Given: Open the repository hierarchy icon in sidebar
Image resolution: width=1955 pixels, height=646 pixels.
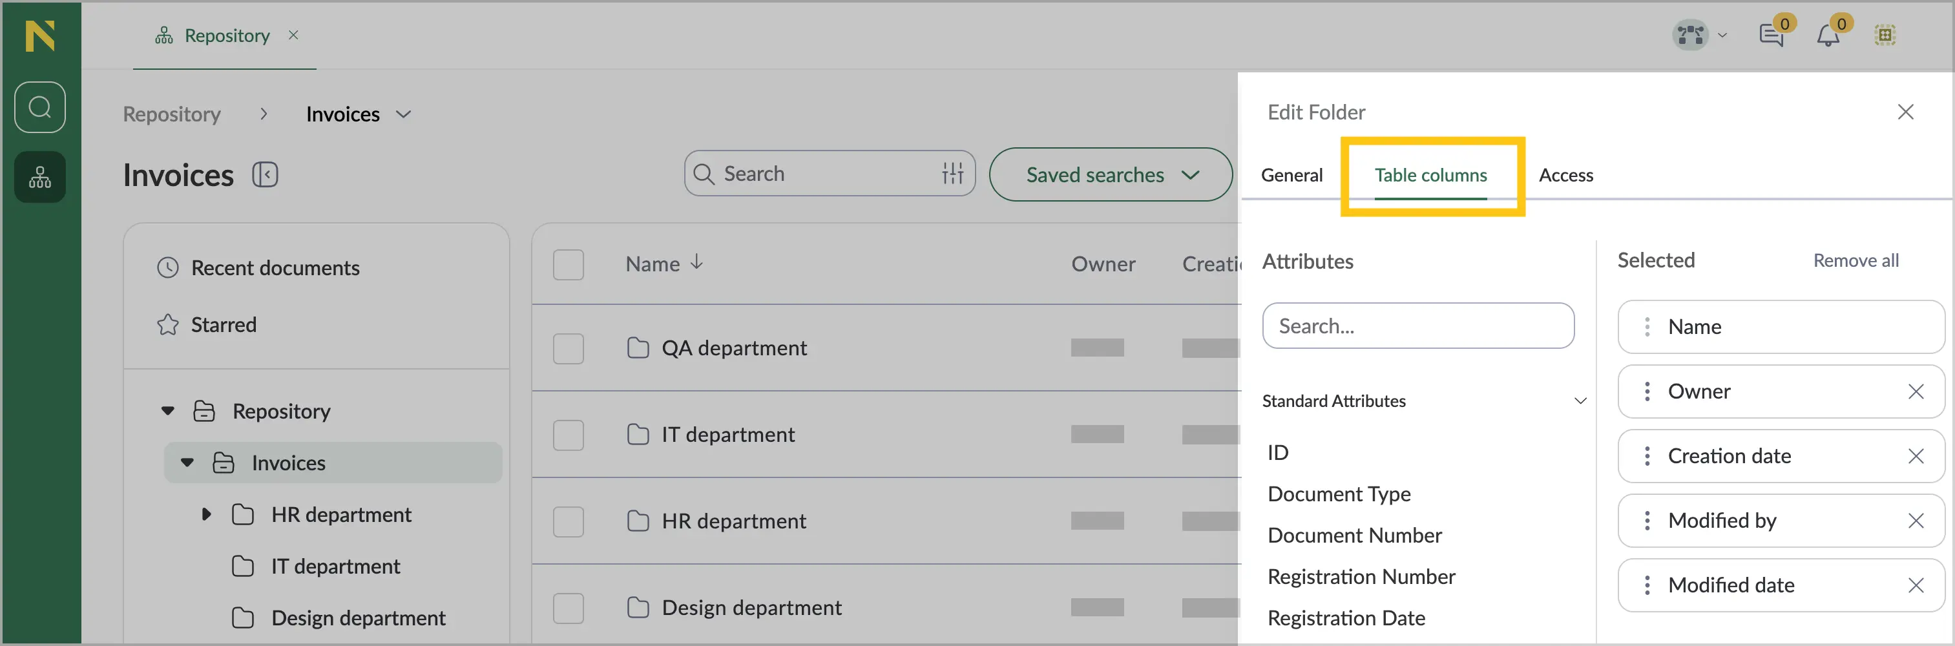Looking at the screenshot, I should (x=40, y=178).
